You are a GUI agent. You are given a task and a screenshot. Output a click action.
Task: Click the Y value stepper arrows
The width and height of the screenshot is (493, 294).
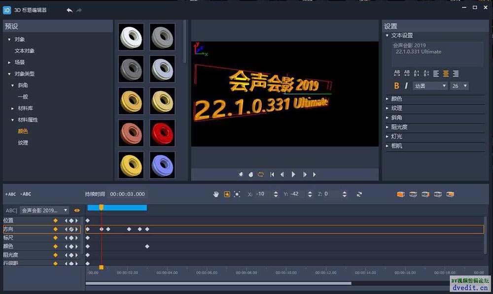pyautogui.click(x=310, y=194)
